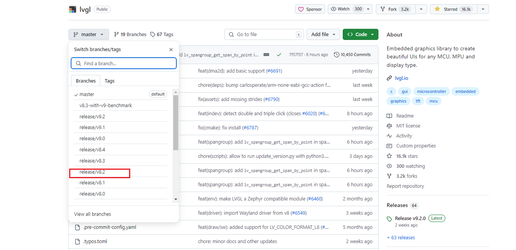Open the 300 watching link
Image resolution: width=516 pixels, height=250 pixels.
406,166
